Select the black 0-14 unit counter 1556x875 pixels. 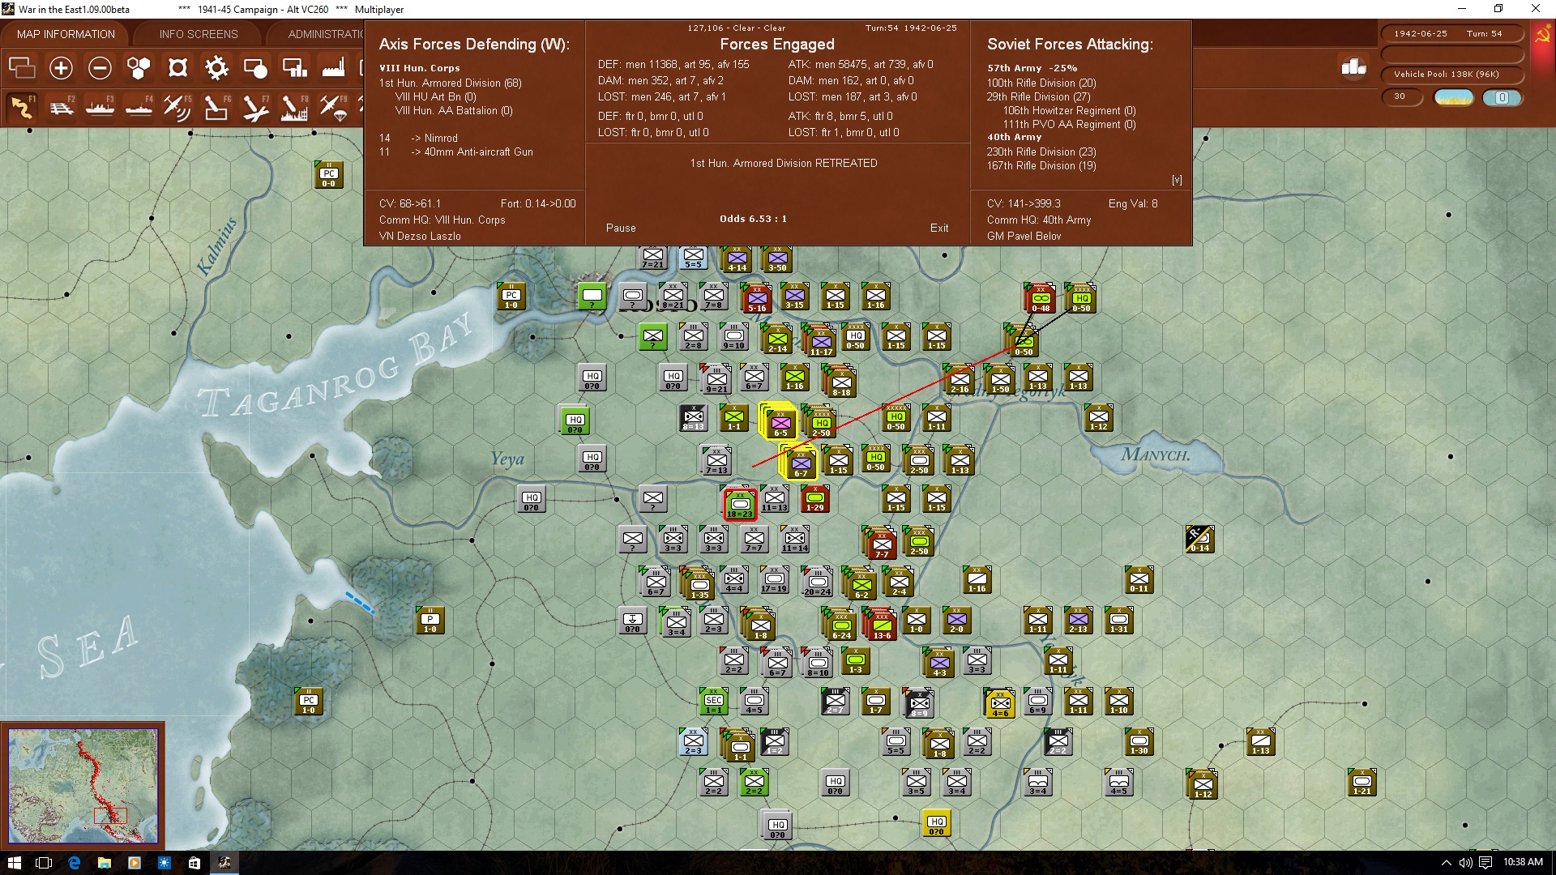1199,539
